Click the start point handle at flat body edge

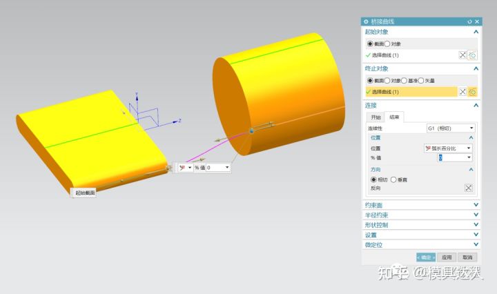click(168, 168)
